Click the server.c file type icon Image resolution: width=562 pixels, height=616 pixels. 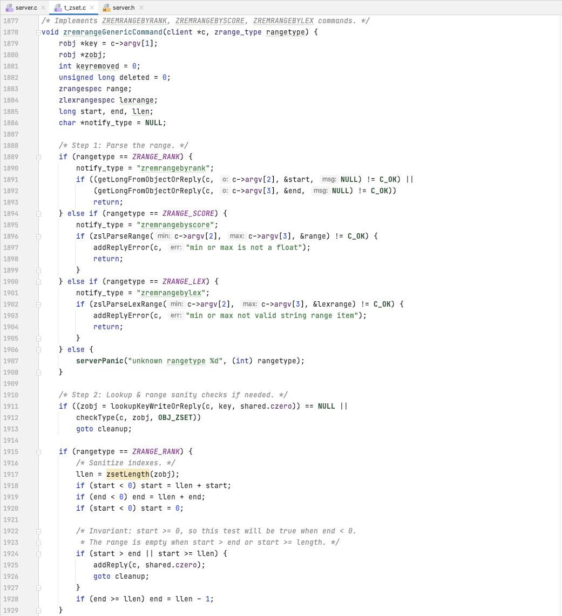[9, 8]
